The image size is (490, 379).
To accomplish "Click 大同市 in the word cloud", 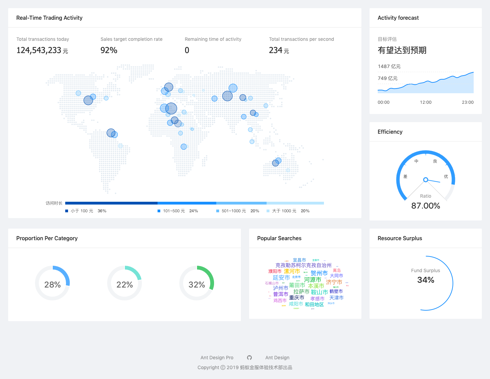I will [337, 276].
